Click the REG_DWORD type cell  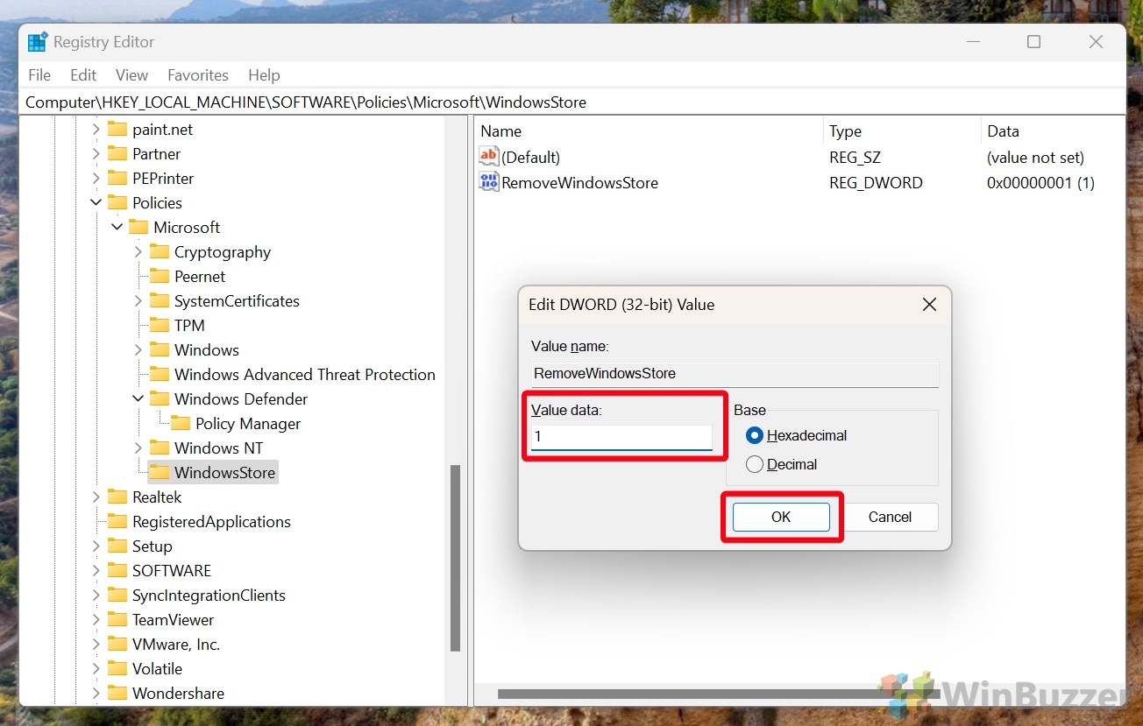876,183
